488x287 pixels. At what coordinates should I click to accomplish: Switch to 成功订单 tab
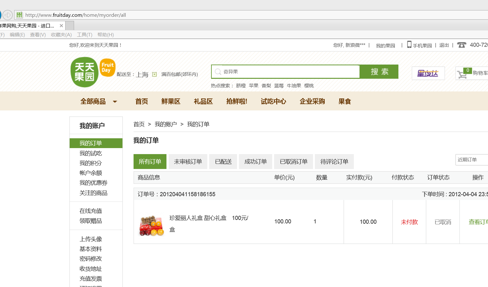[x=256, y=161]
